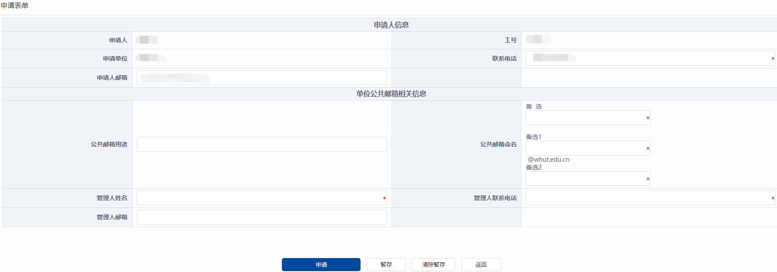Click the 备选2 mailbox name field
This screenshot has height=272, width=777.
pos(587,179)
